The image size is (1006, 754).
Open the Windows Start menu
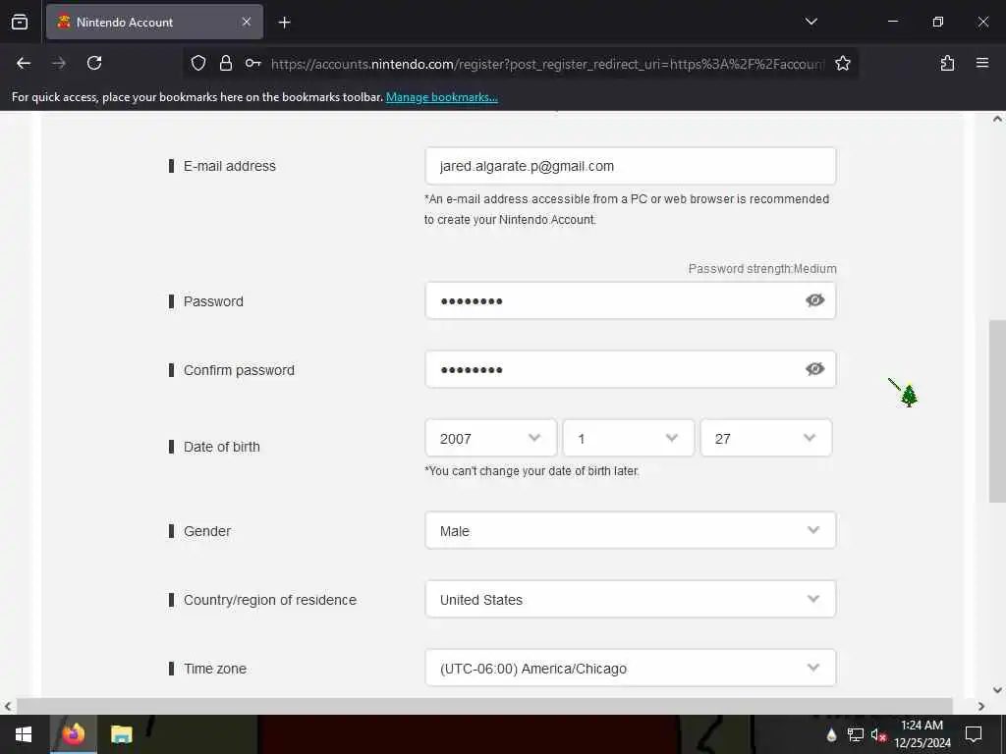pos(24,734)
